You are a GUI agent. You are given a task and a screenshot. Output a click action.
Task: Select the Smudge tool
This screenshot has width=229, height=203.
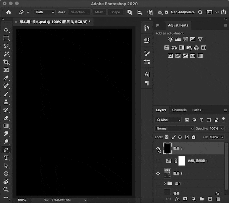(x=6, y=134)
